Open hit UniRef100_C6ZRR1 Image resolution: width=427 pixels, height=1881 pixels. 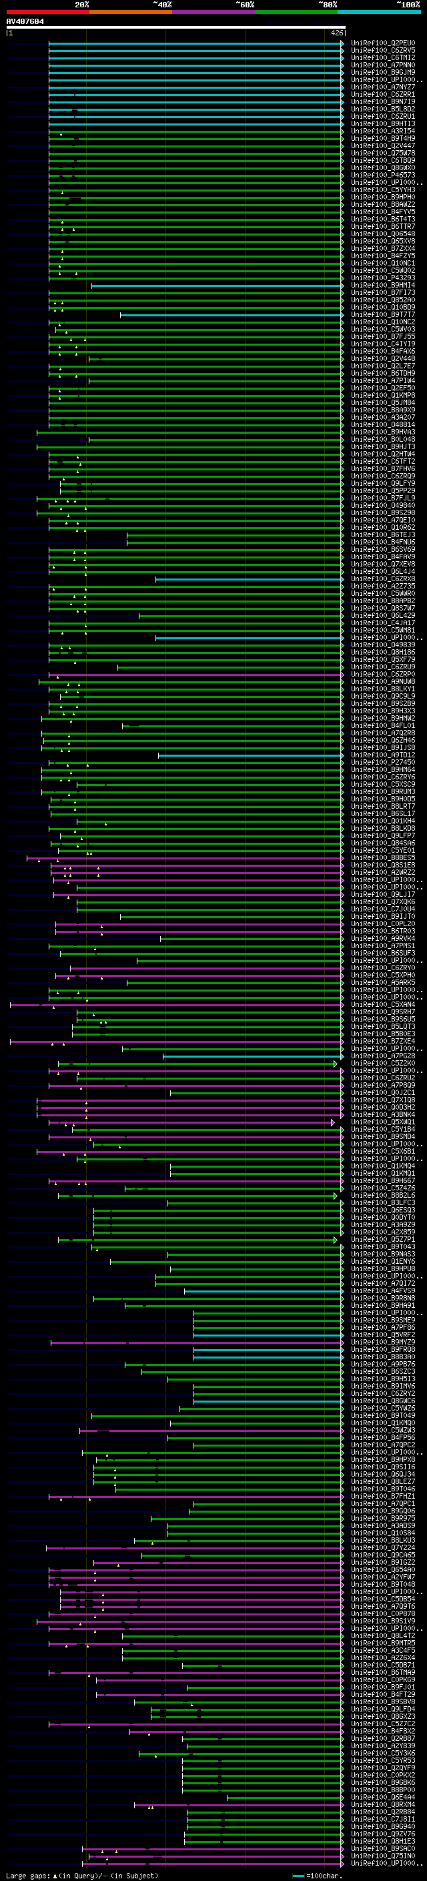coord(383,94)
